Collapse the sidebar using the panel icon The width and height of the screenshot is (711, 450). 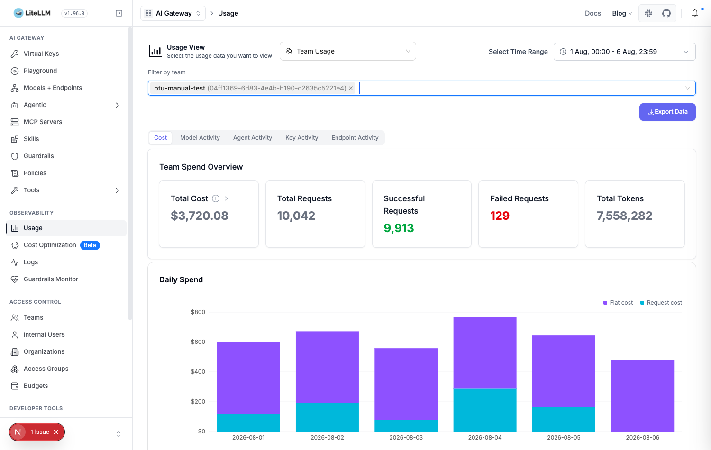coord(119,13)
